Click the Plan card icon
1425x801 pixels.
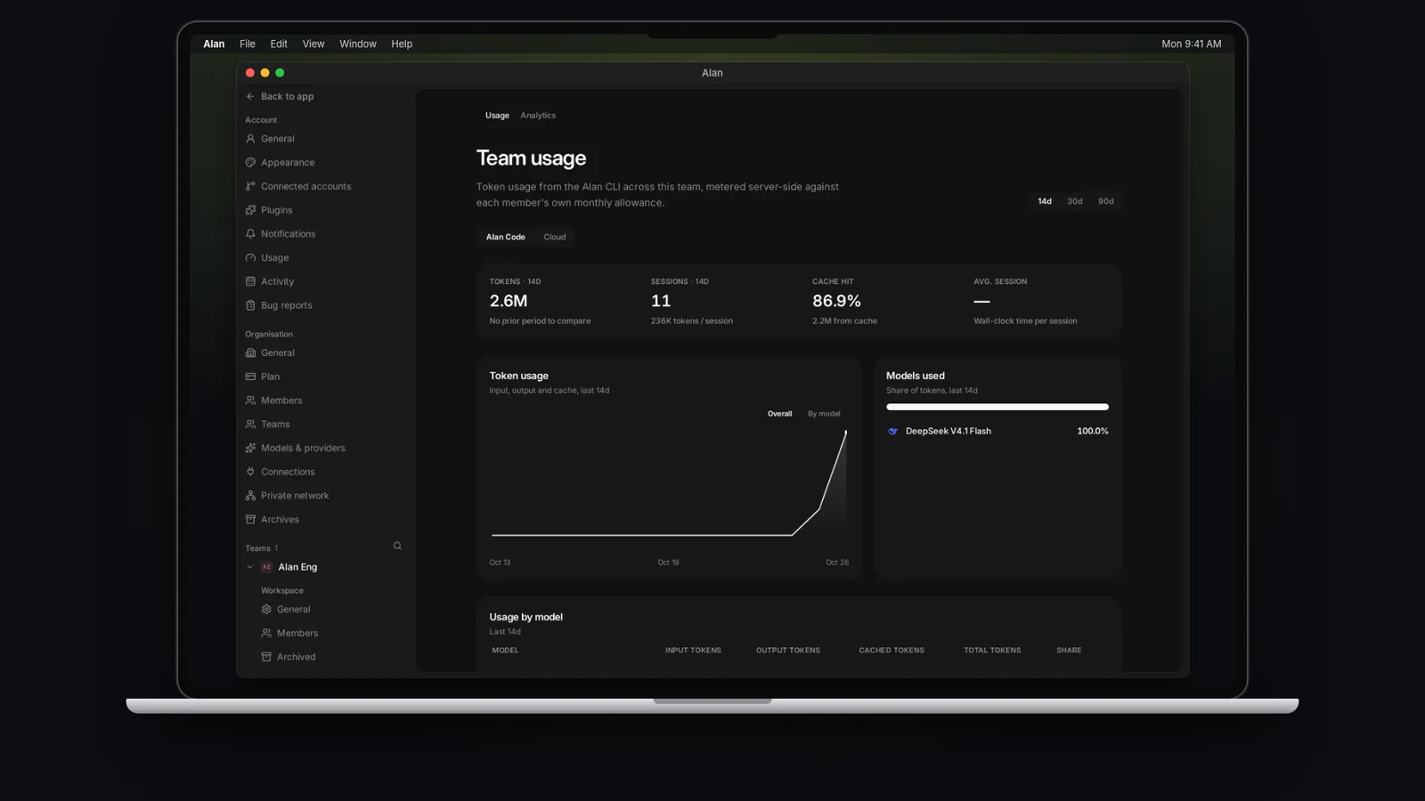click(250, 376)
